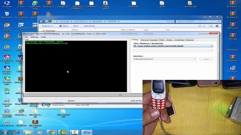Screen dimensions: 241x135
Task: Open the Gigaset qv830 archive icon
Action: click(x=105, y=5)
